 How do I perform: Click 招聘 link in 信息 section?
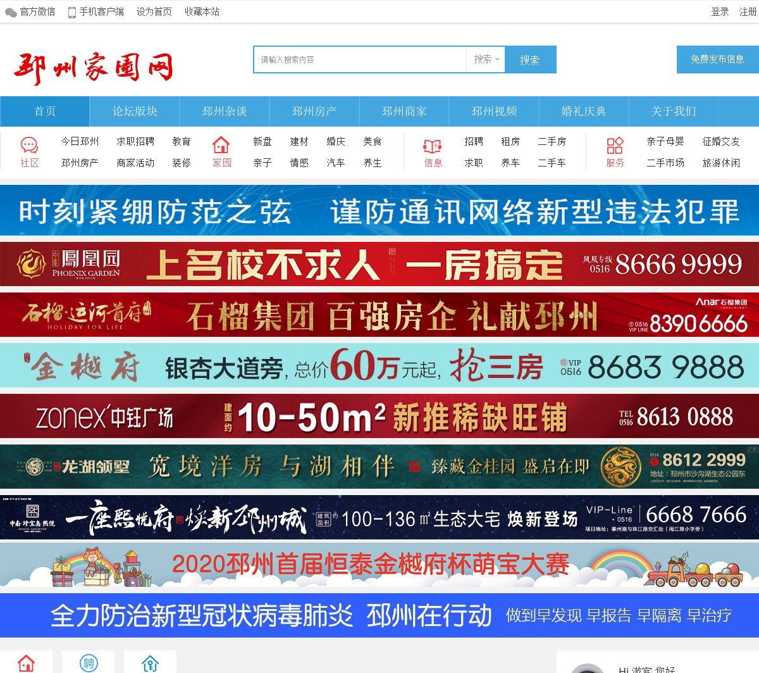pyautogui.click(x=474, y=141)
